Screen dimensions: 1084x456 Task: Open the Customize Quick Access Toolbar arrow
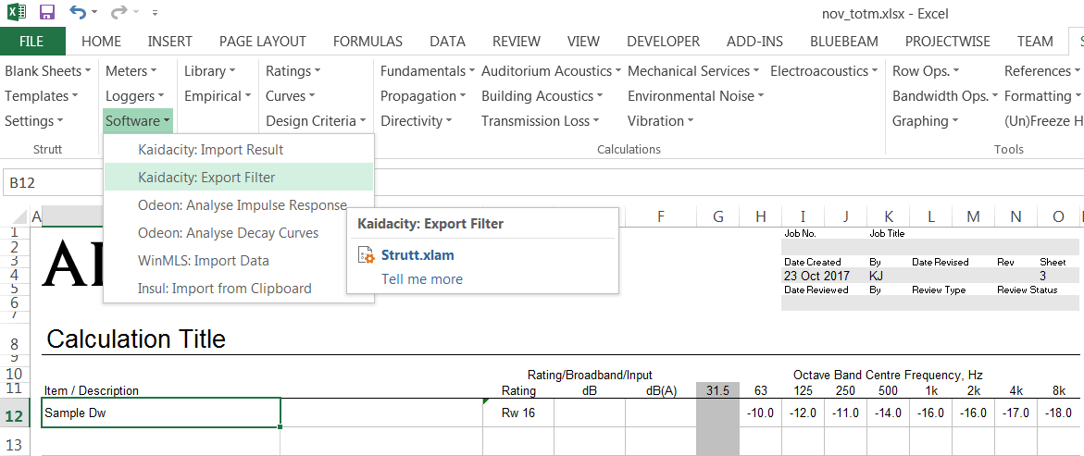click(x=155, y=12)
